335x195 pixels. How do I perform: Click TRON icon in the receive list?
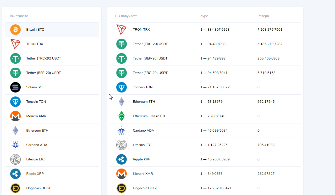tap(122, 30)
